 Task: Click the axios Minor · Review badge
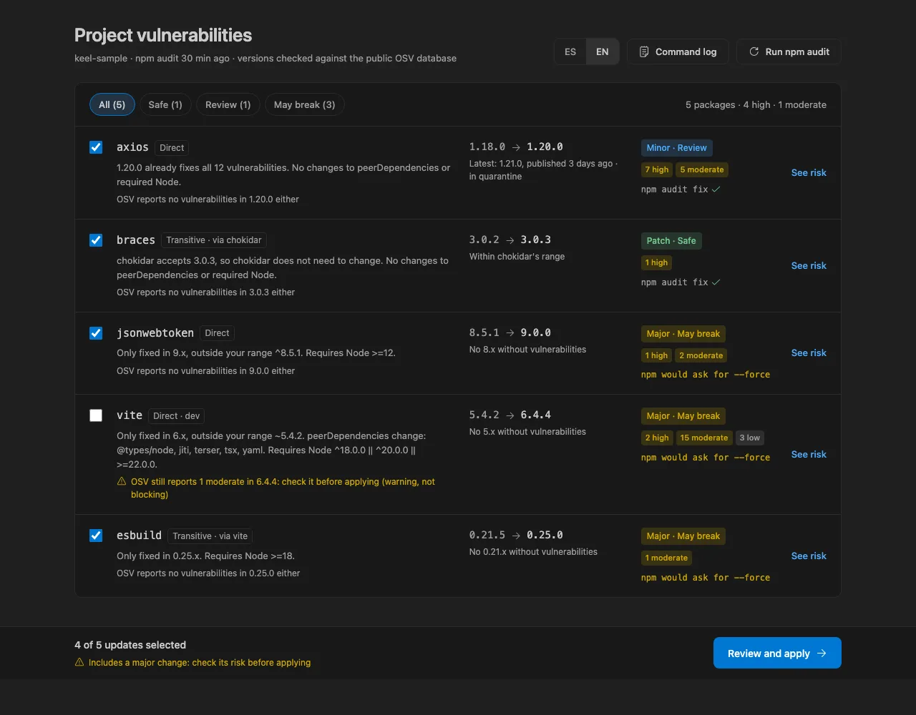point(677,148)
